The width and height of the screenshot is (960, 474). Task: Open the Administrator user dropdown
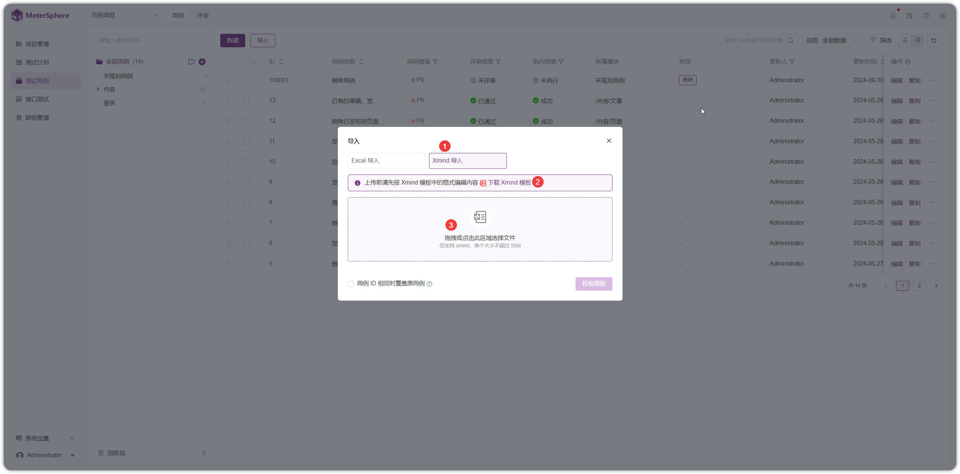coord(45,455)
